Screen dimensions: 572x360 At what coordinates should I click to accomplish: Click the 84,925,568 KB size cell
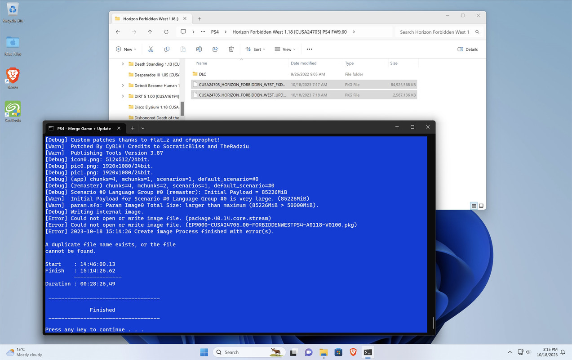click(x=403, y=84)
